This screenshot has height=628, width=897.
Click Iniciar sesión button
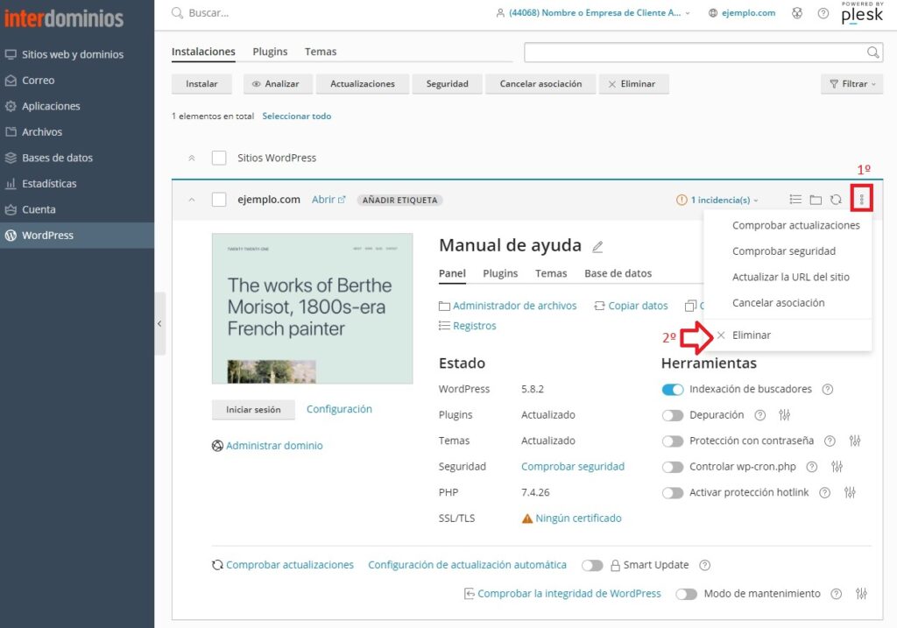[253, 410]
